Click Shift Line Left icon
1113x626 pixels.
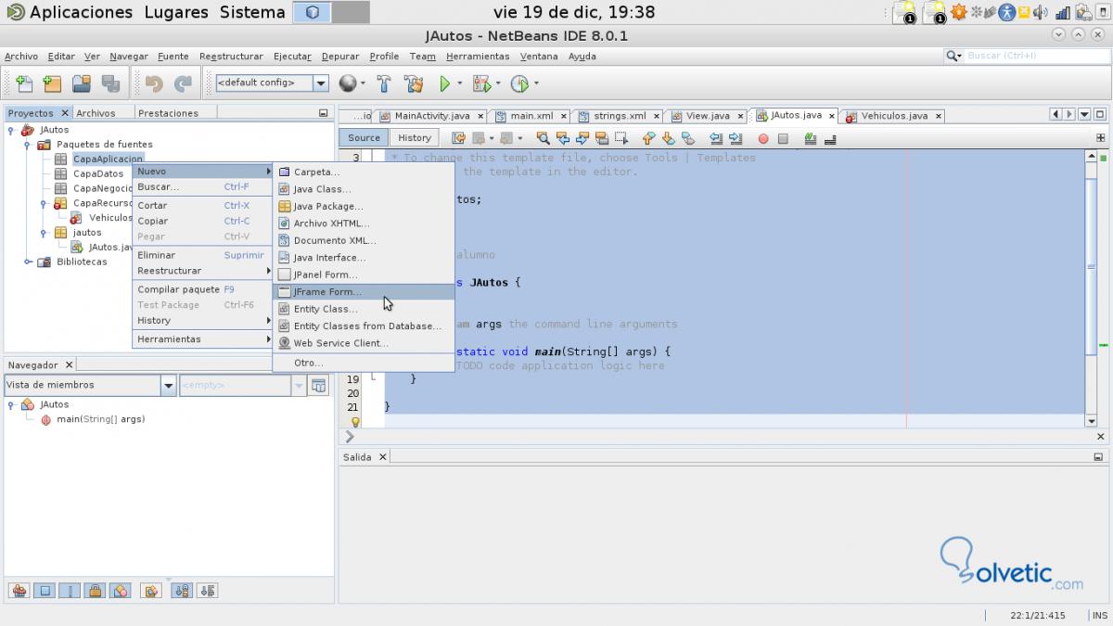click(715, 138)
